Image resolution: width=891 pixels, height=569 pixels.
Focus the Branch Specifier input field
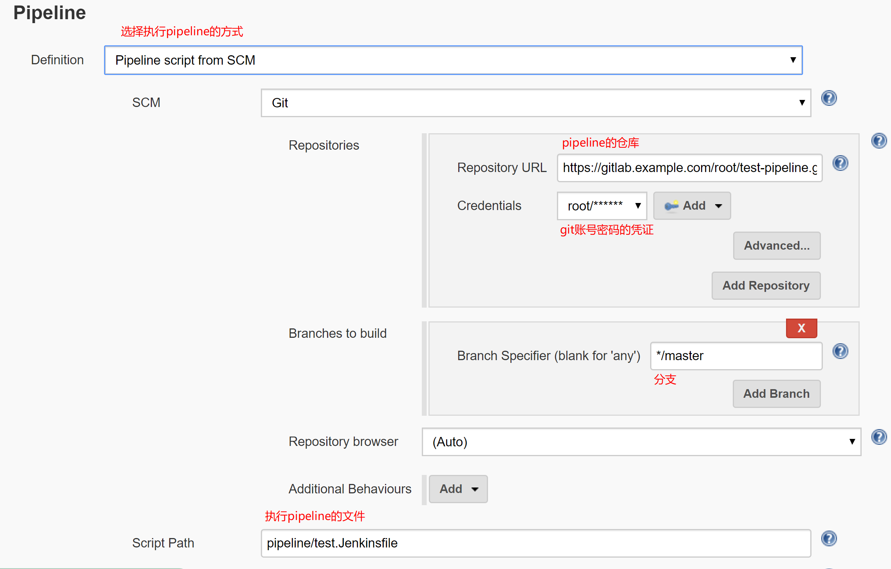tap(736, 356)
